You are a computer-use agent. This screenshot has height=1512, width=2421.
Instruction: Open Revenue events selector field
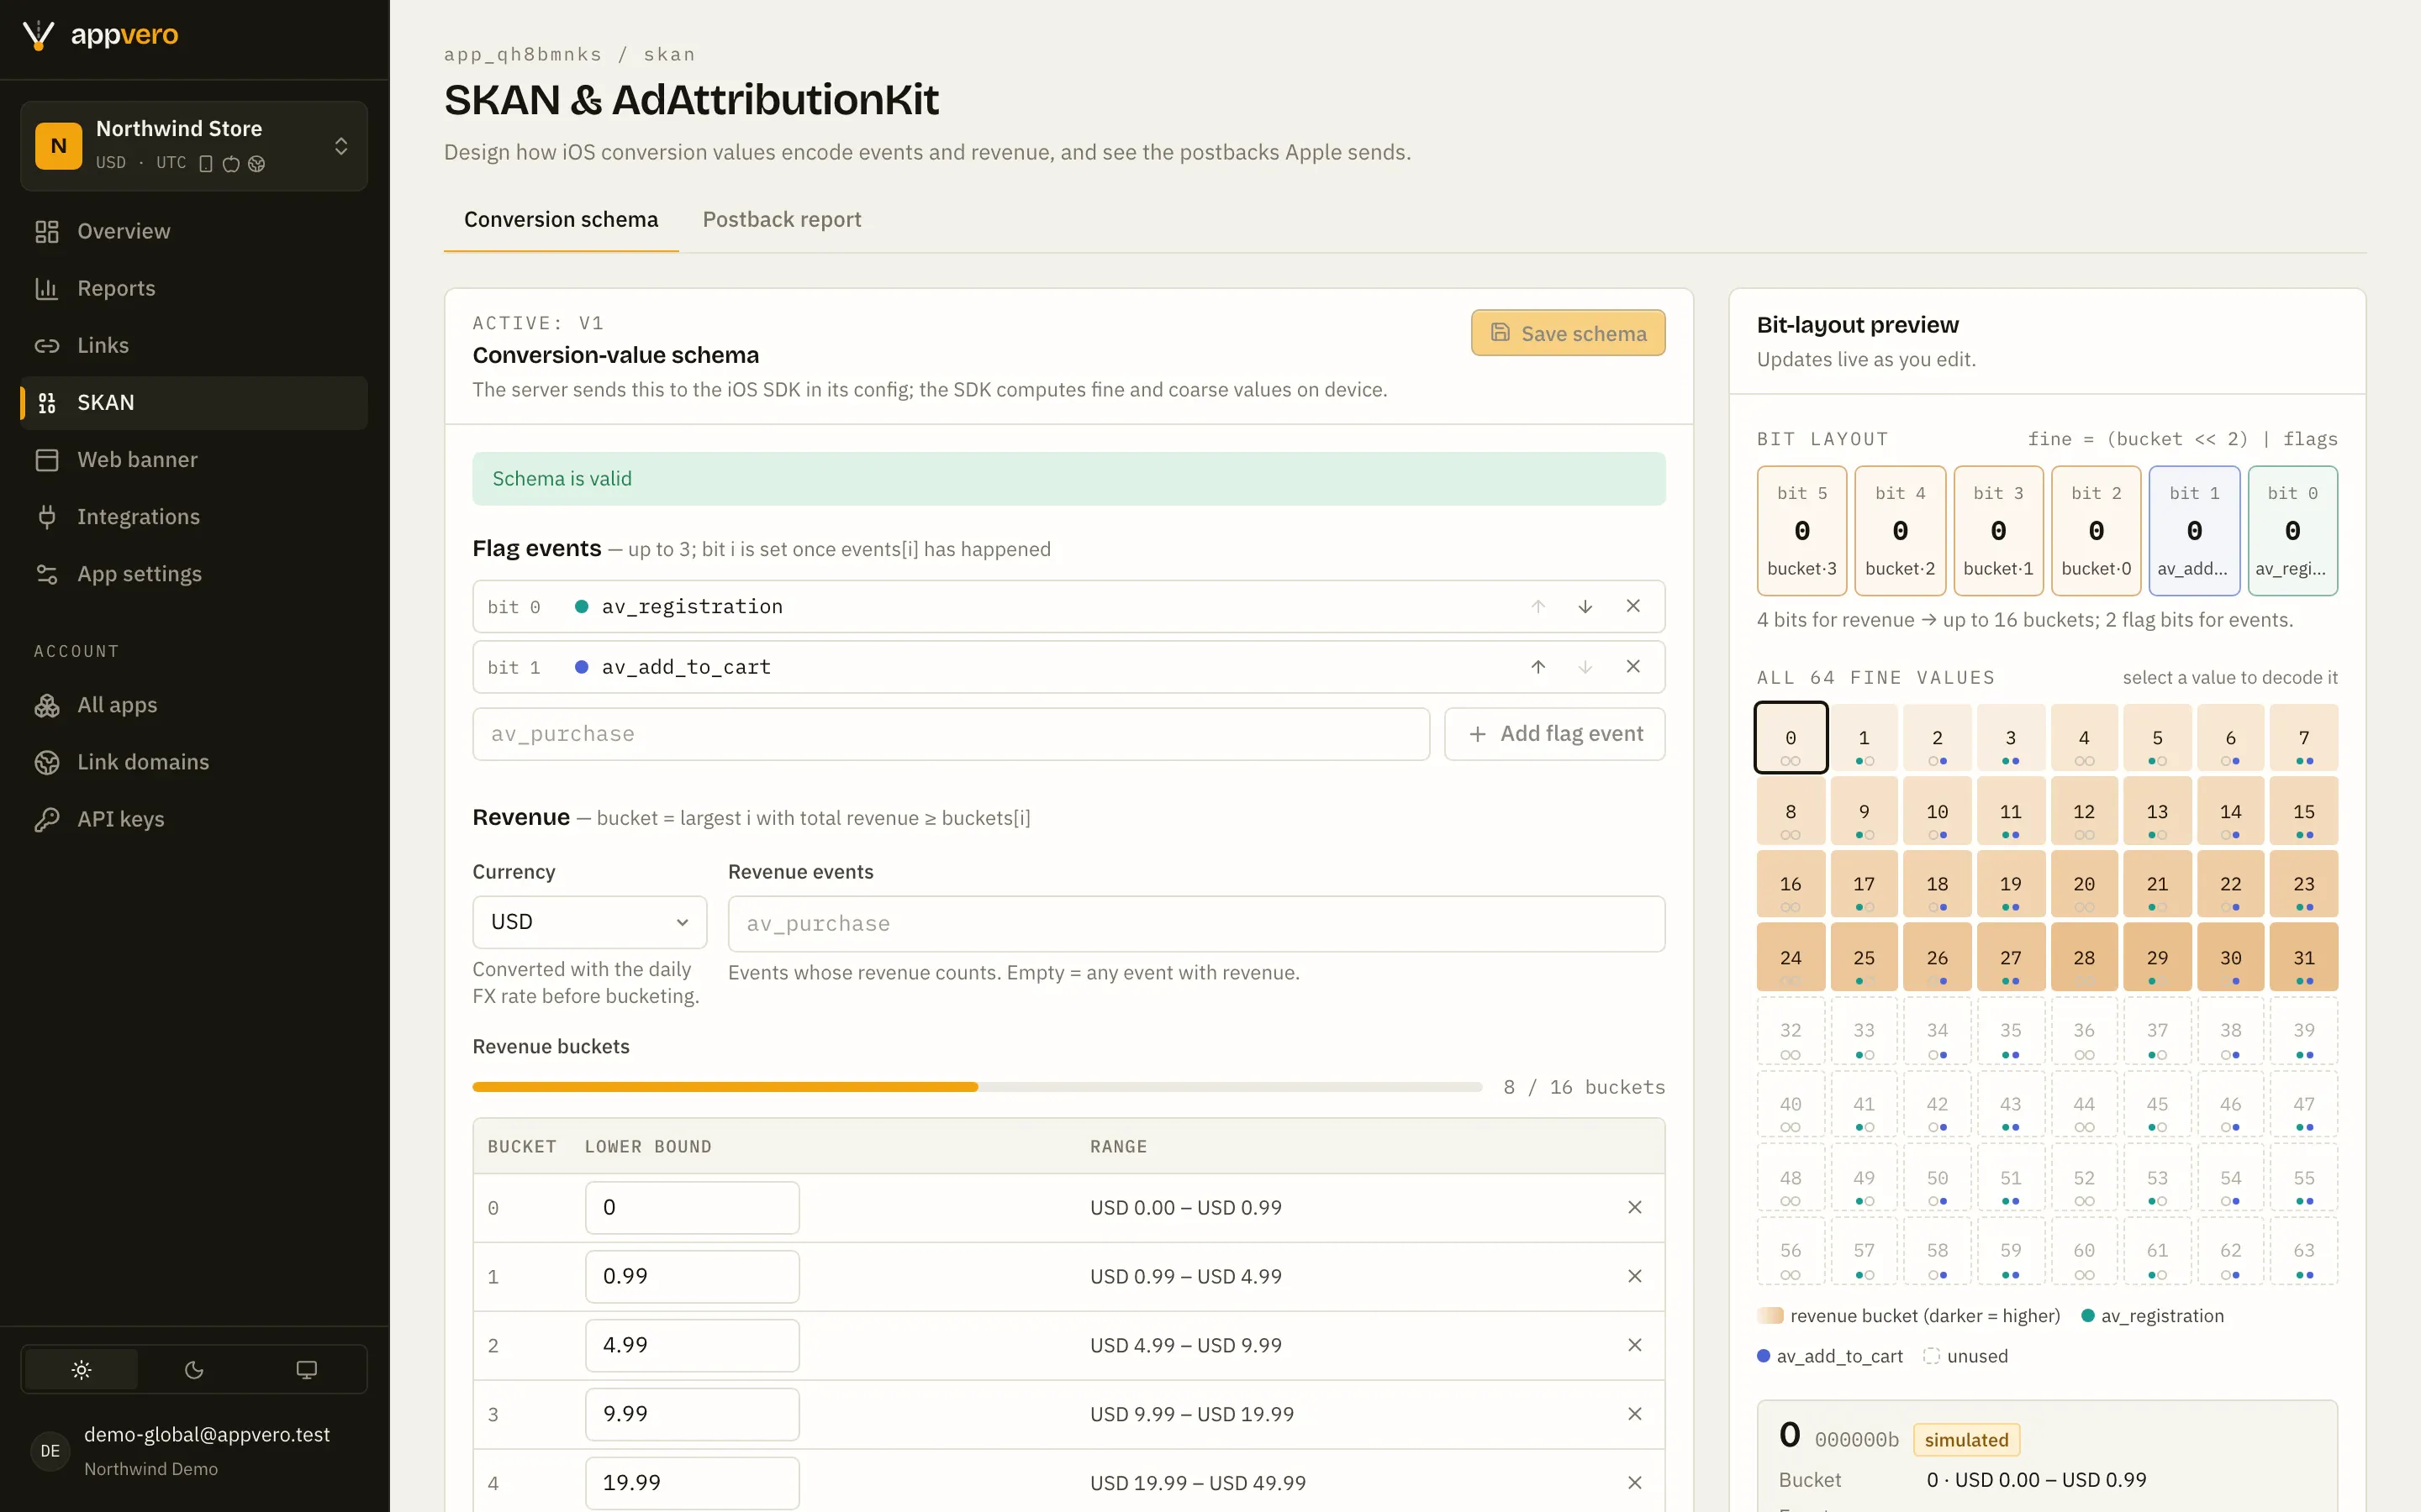[1196, 924]
